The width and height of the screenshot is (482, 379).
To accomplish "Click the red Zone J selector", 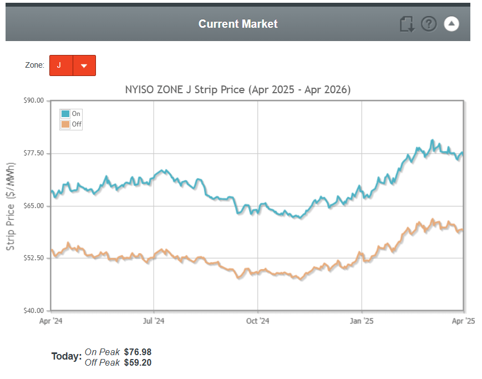I will pos(60,65).
